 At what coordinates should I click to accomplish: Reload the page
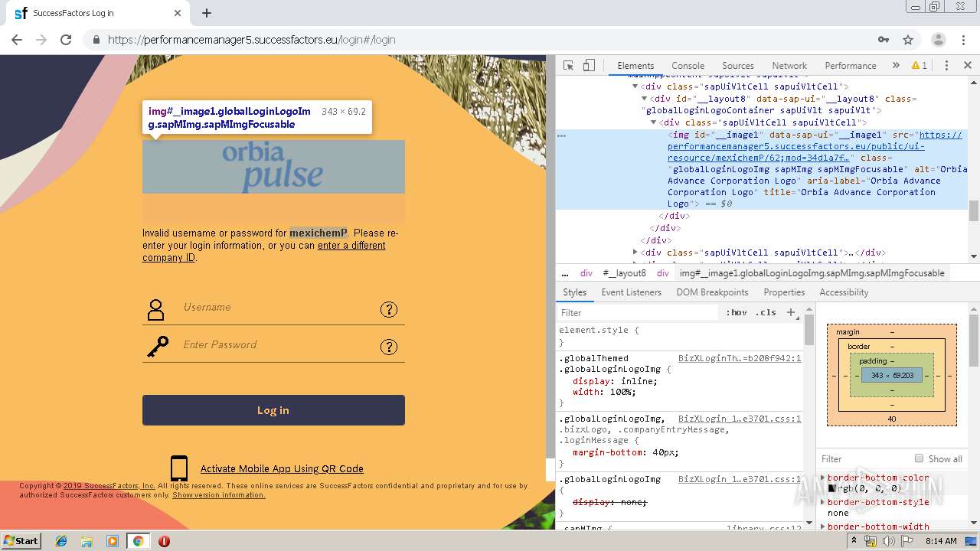pyautogui.click(x=66, y=40)
